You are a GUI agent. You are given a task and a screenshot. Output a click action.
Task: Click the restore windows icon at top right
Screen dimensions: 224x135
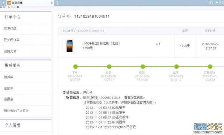coord(211,3)
